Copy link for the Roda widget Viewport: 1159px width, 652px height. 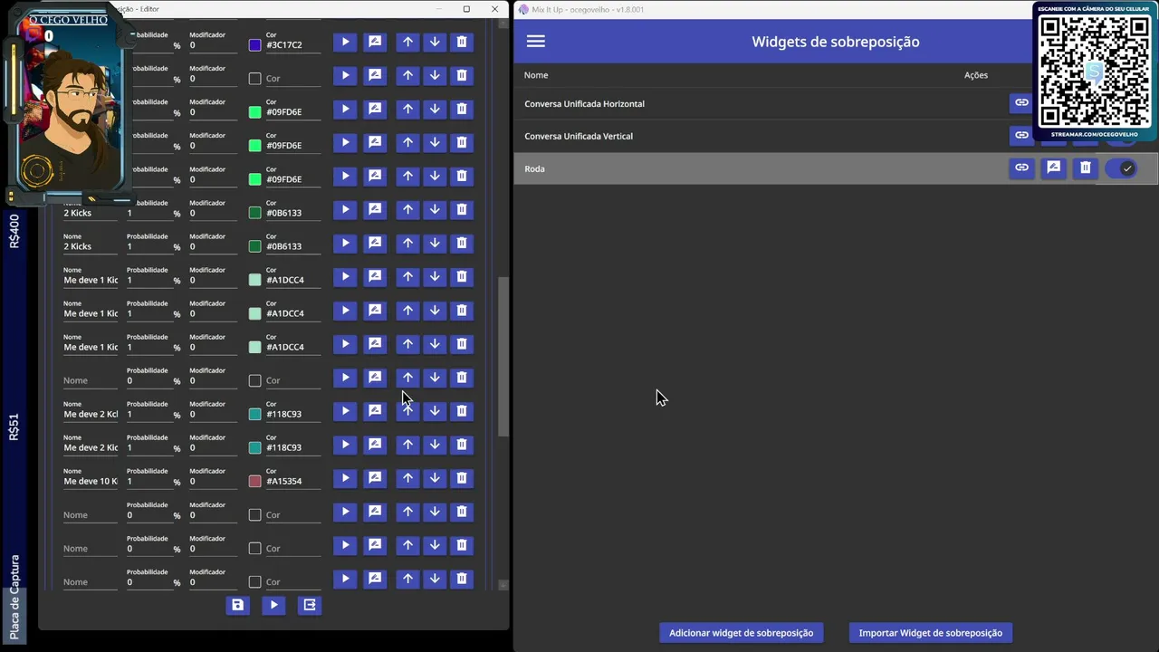[x=1021, y=168]
